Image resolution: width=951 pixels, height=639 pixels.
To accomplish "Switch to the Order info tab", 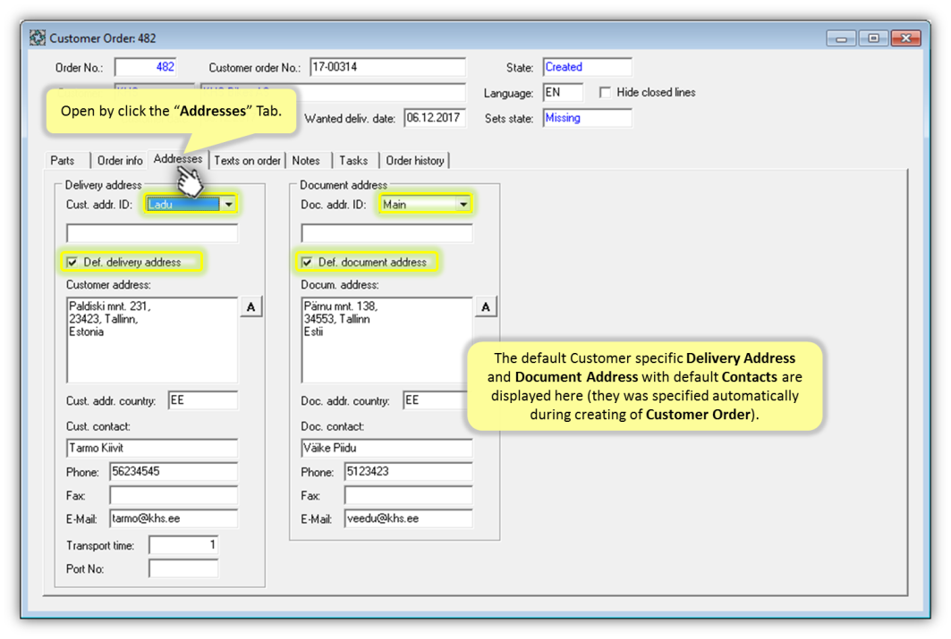I will pos(120,161).
